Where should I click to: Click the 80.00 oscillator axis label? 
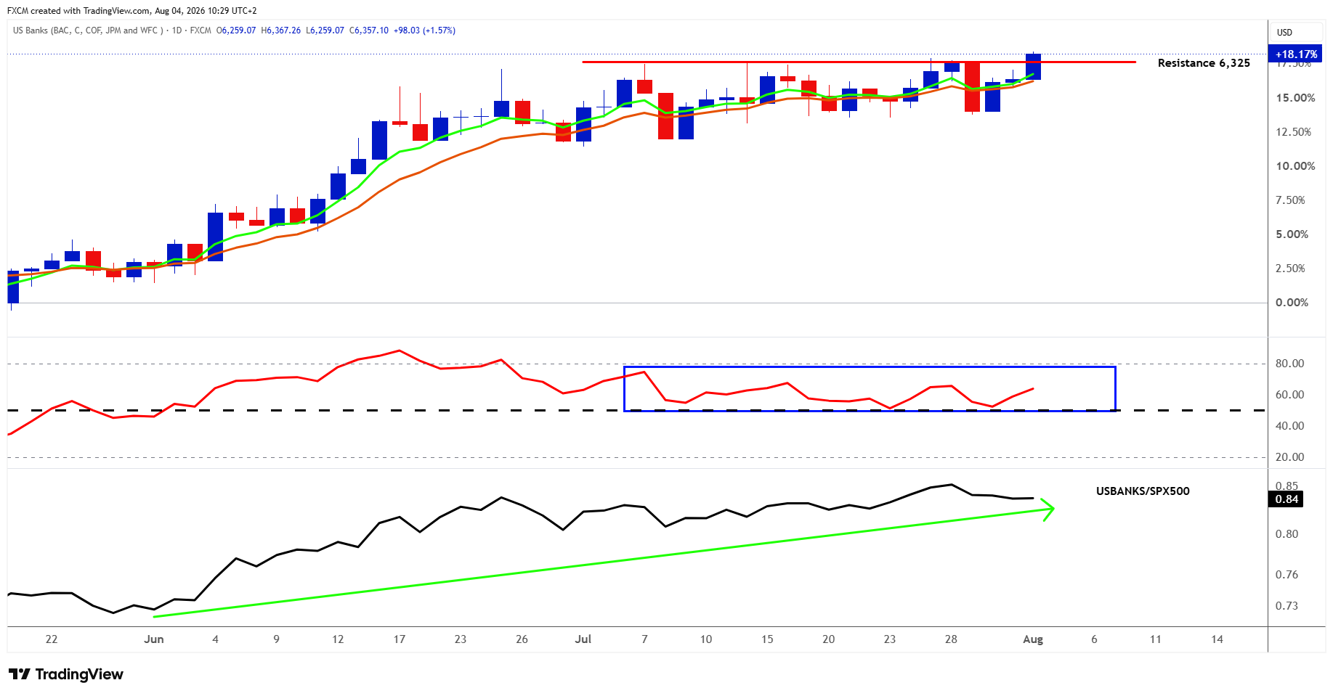[1290, 364]
